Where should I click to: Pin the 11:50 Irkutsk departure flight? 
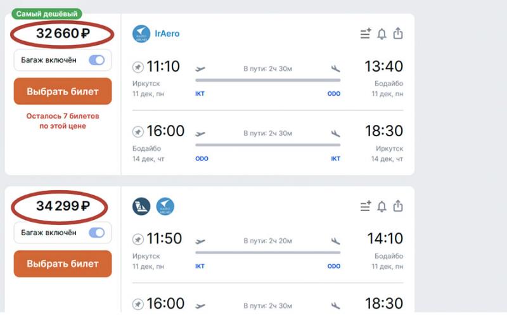coord(138,239)
